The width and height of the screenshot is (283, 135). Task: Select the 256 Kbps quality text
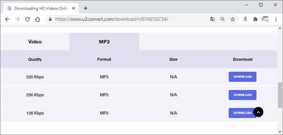(35, 95)
